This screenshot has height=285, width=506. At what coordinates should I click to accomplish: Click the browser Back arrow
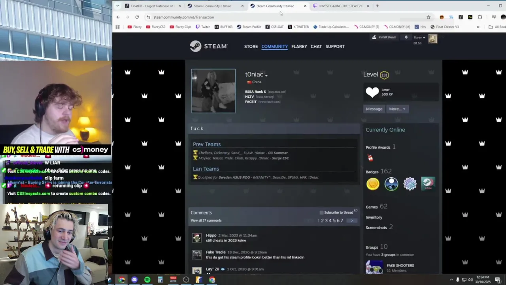(x=118, y=17)
